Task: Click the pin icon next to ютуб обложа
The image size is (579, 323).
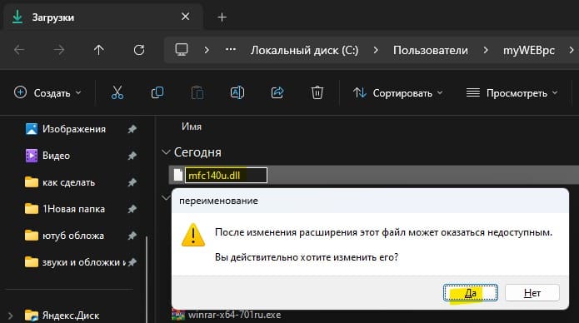Action: click(x=132, y=236)
